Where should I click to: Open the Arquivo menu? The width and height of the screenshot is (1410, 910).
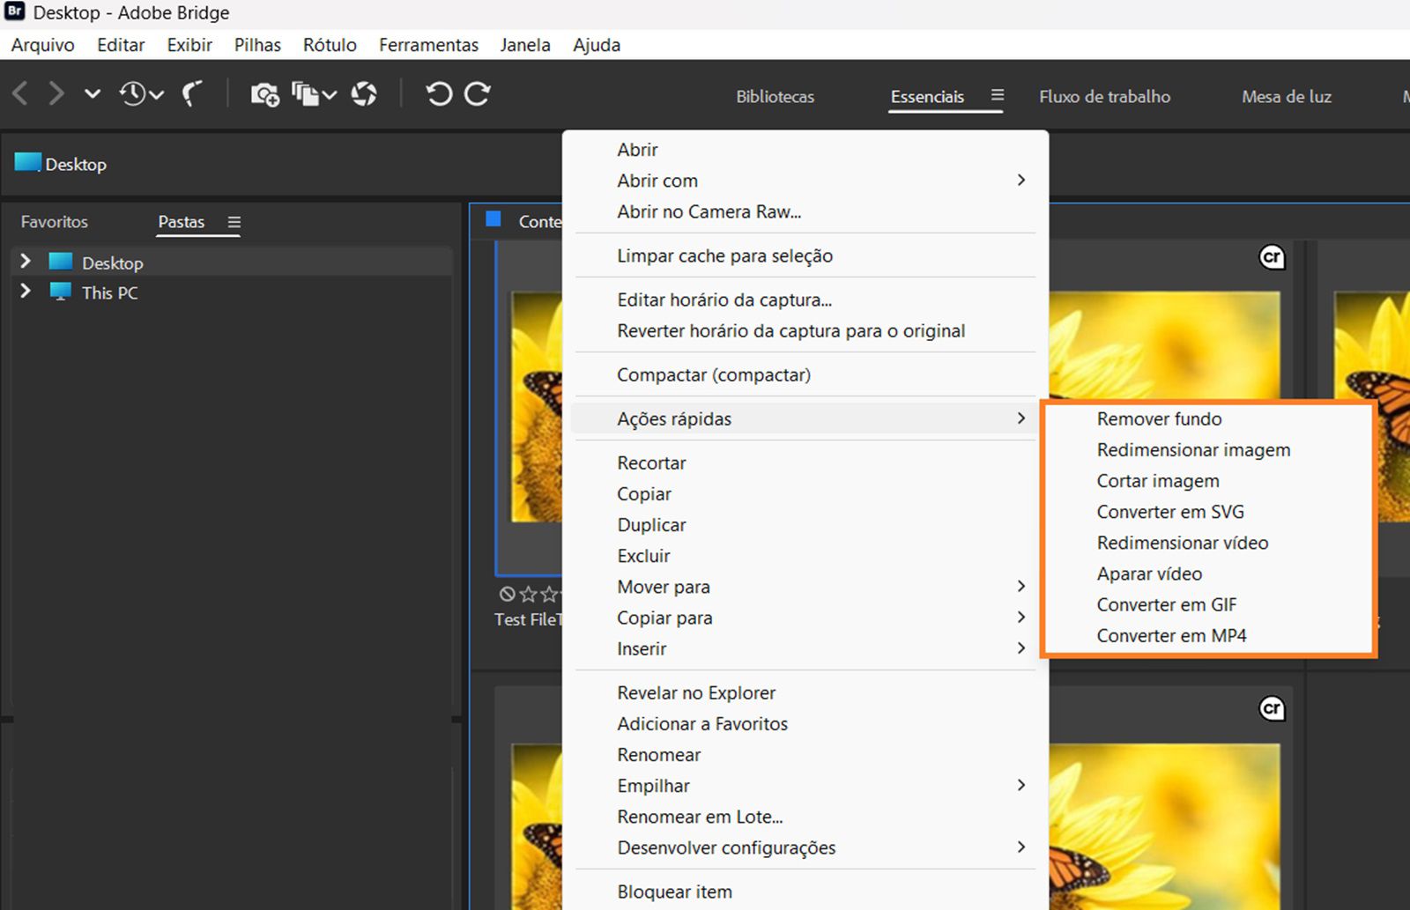click(x=42, y=45)
